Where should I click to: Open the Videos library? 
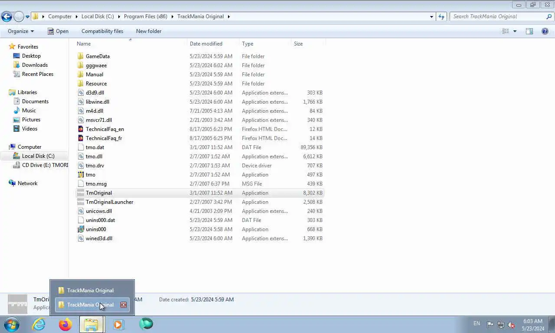29,129
